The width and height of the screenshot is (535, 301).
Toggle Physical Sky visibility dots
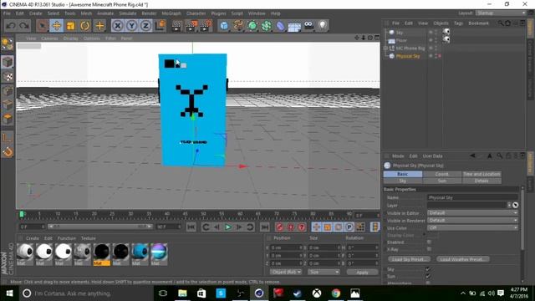tap(436, 56)
